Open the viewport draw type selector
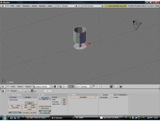Image resolution: width=160 pixels, height=121 pixels. point(55,87)
